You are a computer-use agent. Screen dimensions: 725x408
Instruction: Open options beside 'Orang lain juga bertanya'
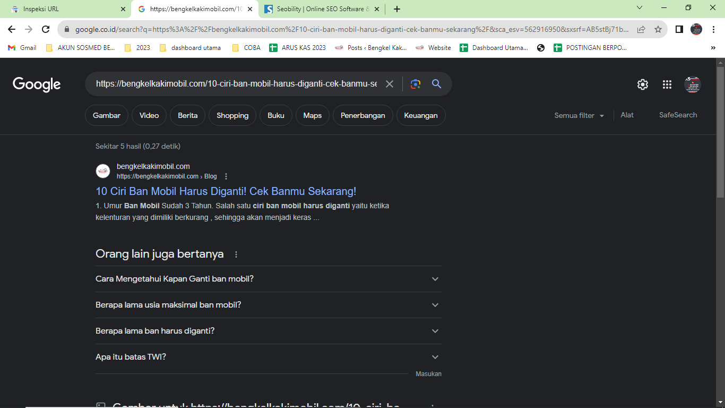(x=236, y=254)
